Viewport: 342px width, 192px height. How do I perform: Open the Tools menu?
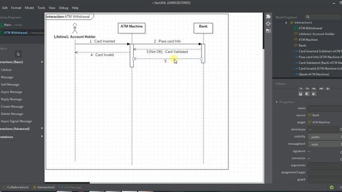[41, 8]
